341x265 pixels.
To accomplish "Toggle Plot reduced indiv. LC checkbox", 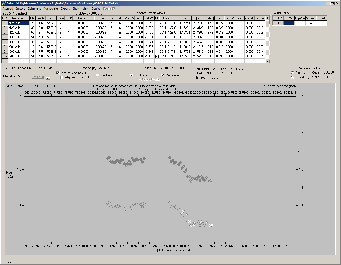I will [x=58, y=73].
